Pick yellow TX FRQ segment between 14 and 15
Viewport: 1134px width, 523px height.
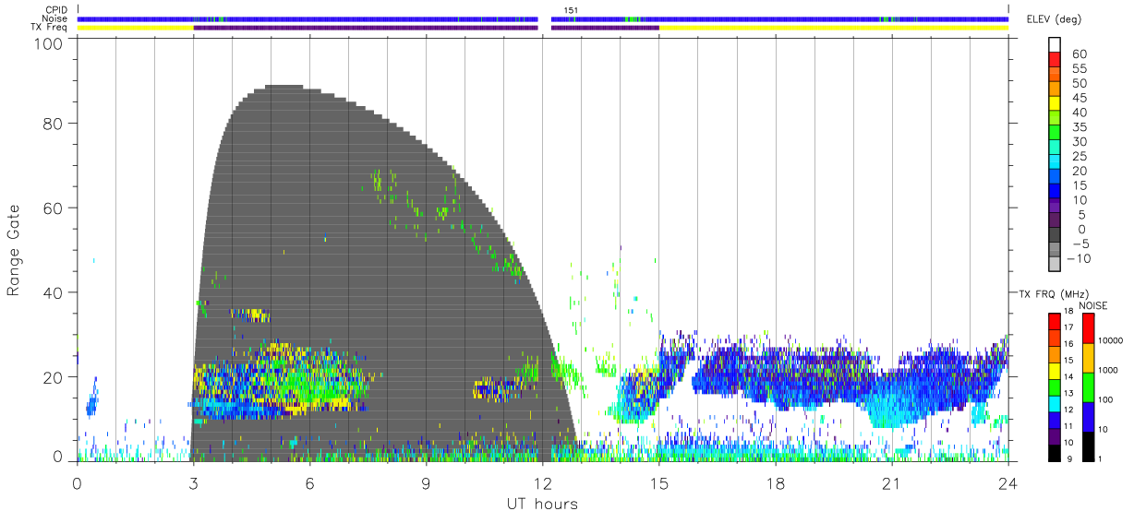1054,370
